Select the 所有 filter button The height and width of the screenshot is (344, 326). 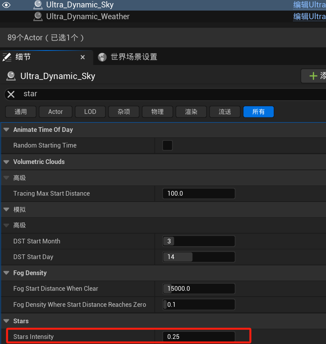(259, 112)
